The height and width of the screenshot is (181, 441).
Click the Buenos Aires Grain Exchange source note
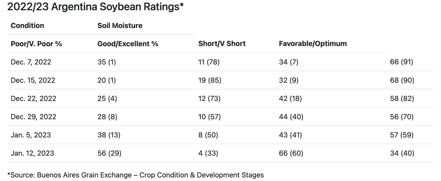click(x=135, y=175)
